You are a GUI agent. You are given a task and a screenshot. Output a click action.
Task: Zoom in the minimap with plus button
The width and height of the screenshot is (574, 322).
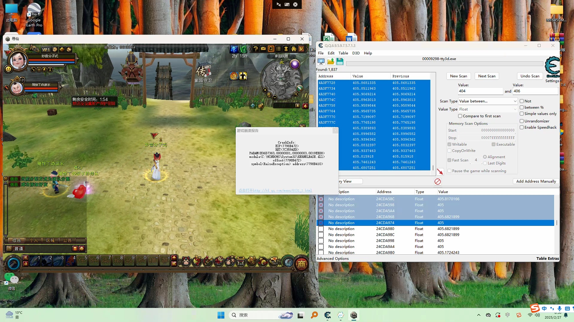pyautogui.click(x=265, y=90)
